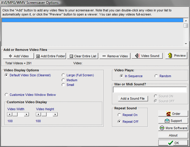Click the Add Video button label
The image size is (190, 147).
pos(21,56)
